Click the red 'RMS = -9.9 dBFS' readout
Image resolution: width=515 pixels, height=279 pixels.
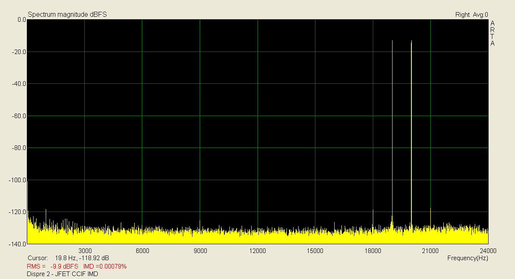(x=53, y=266)
